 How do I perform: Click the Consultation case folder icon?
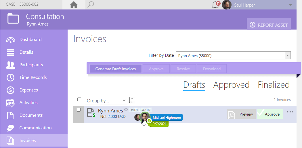13,19
